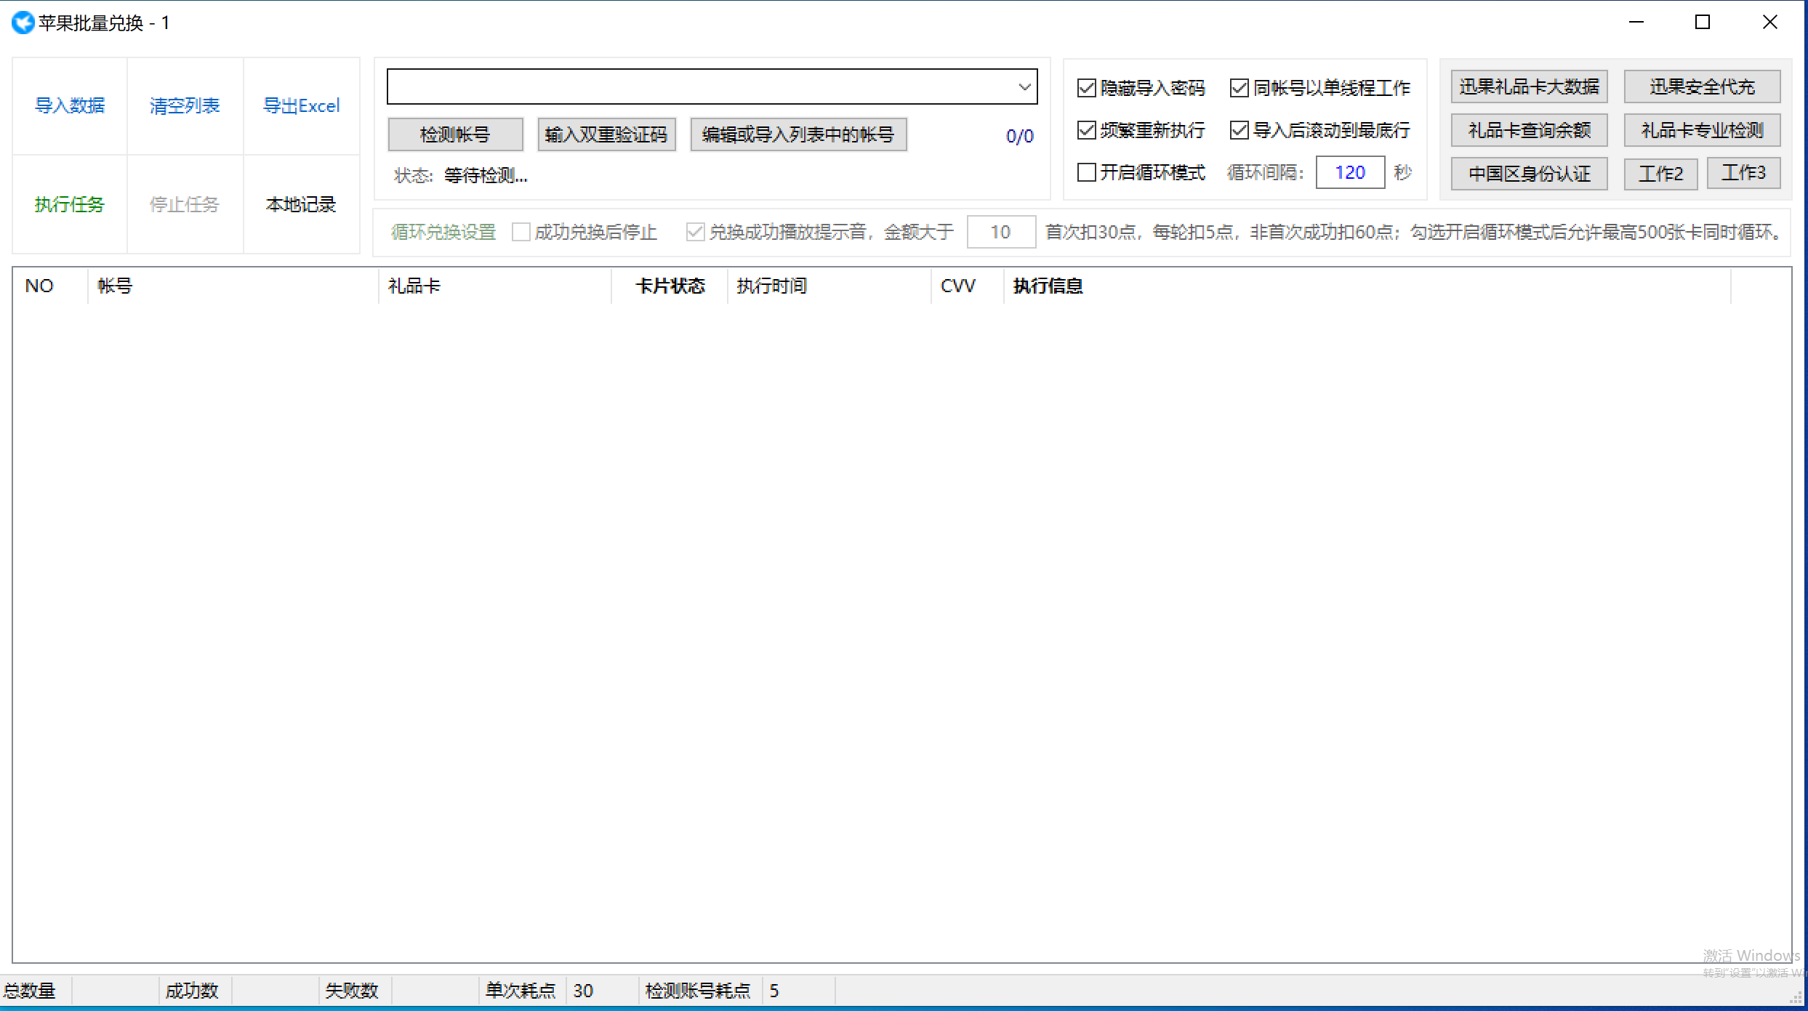
Task: Click 礼品卡专业检测 button
Action: 1702,130
